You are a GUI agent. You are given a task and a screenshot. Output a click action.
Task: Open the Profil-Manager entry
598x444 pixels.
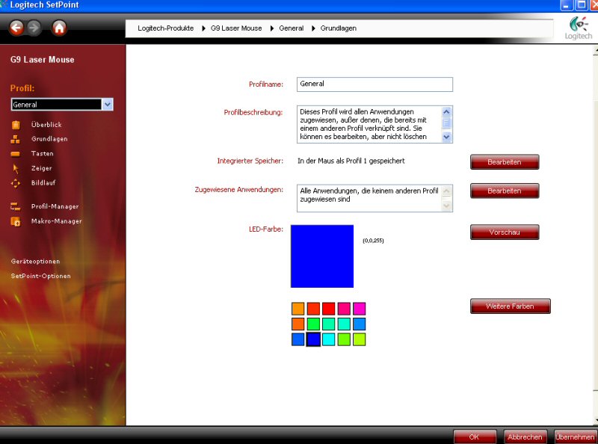[x=55, y=207]
